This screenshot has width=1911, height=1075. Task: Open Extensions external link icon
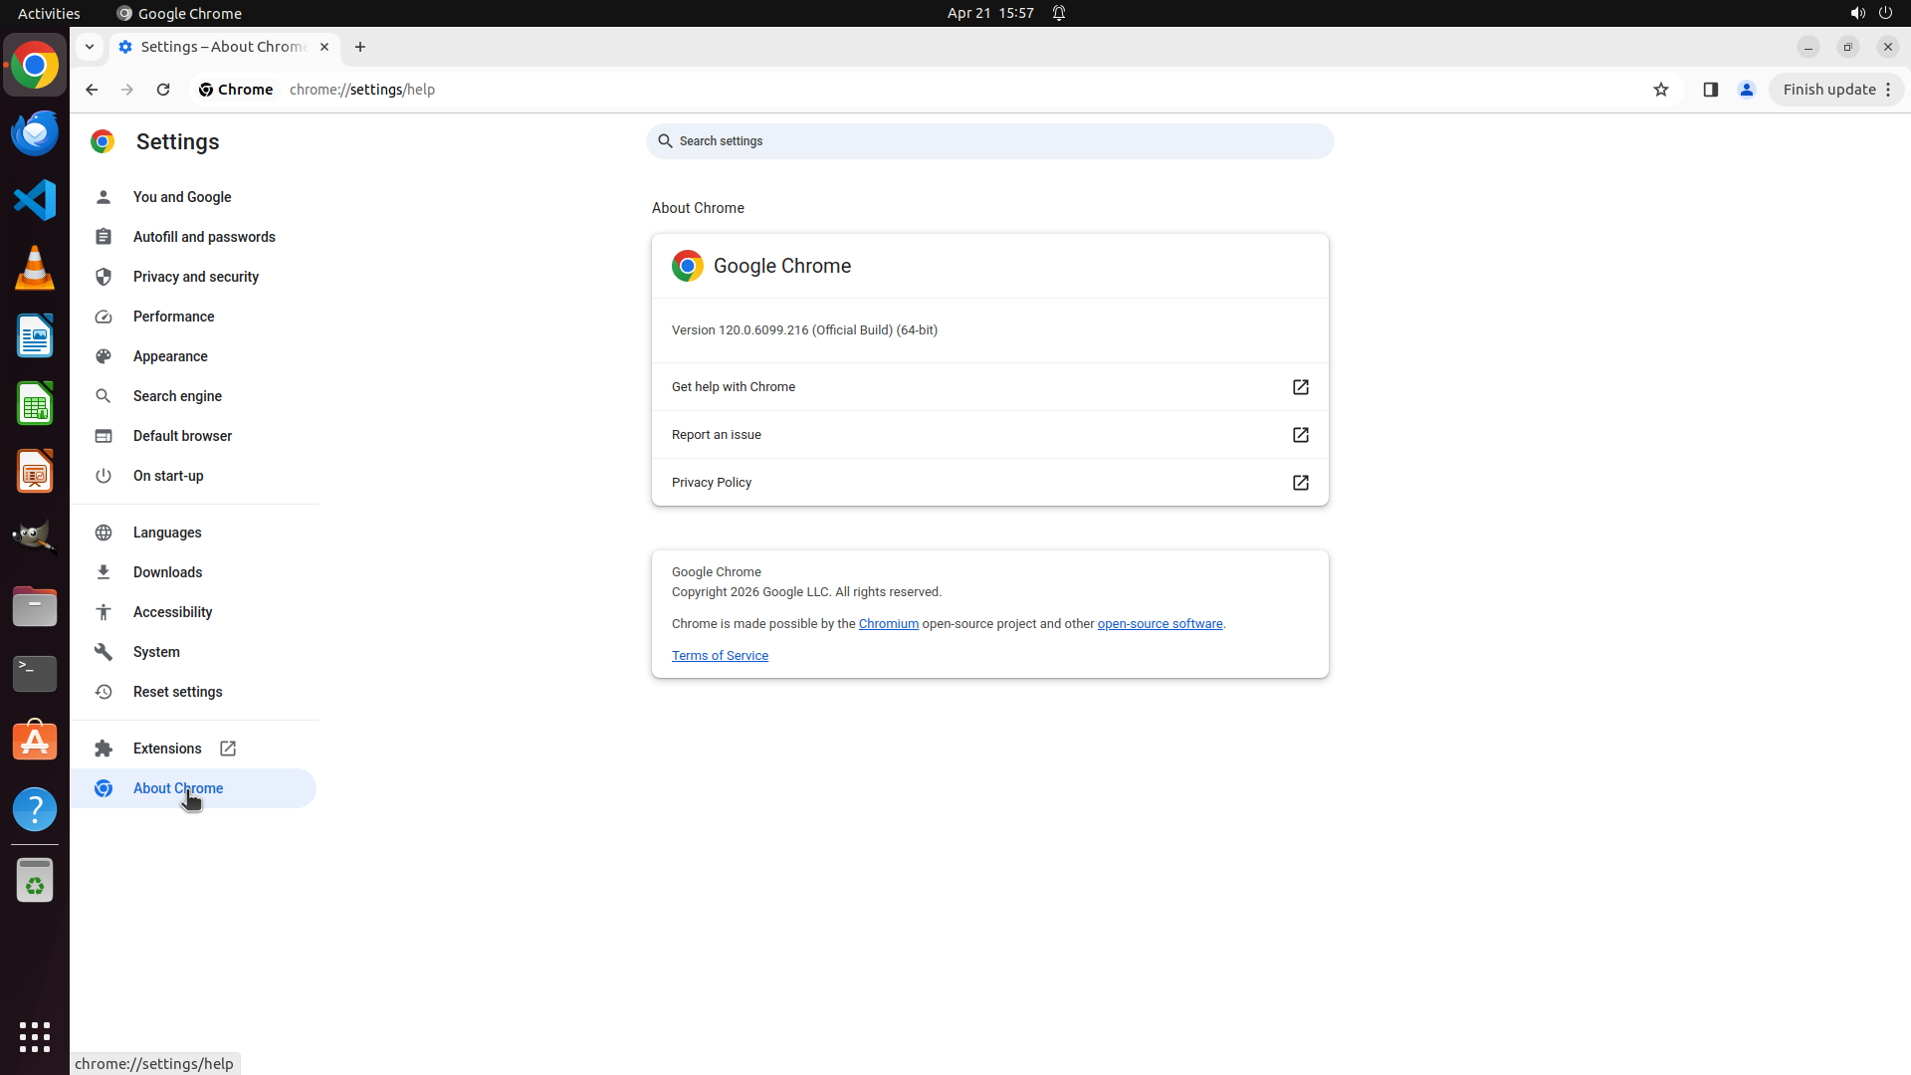click(x=228, y=749)
